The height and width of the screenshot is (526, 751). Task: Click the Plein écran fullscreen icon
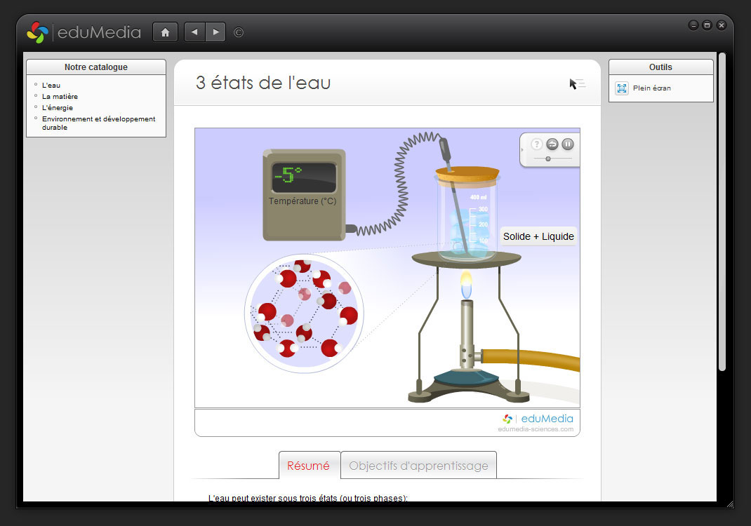tap(622, 88)
